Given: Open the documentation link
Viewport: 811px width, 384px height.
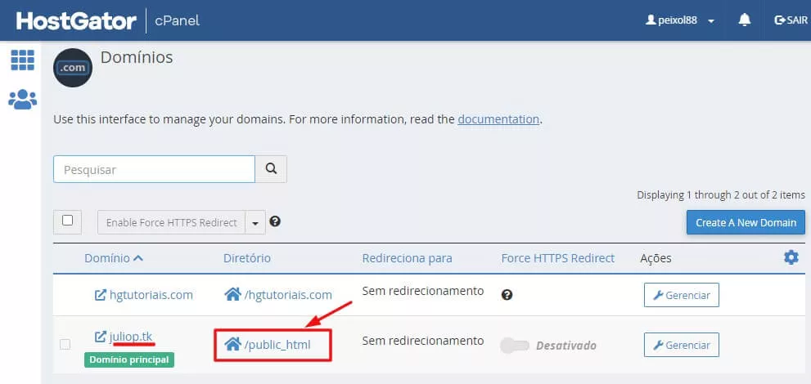Looking at the screenshot, I should tap(498, 120).
